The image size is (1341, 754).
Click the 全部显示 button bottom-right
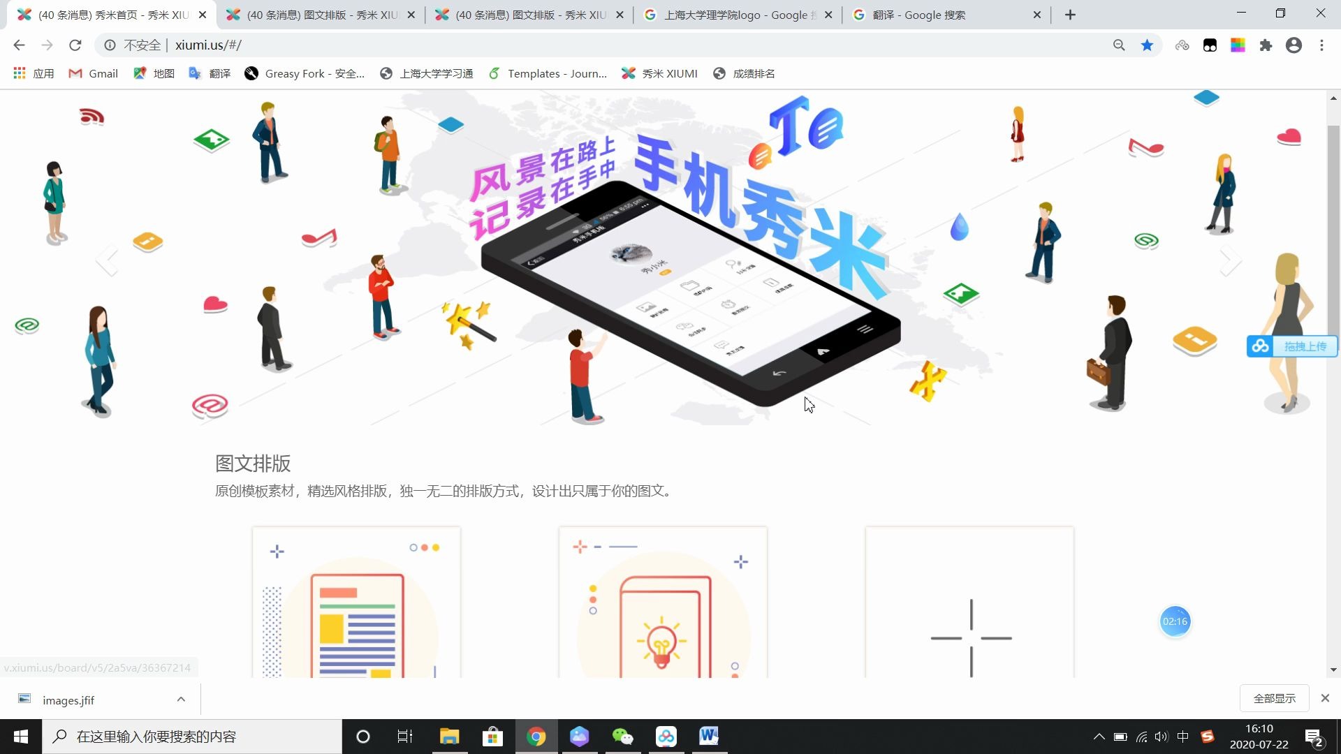[x=1275, y=698]
